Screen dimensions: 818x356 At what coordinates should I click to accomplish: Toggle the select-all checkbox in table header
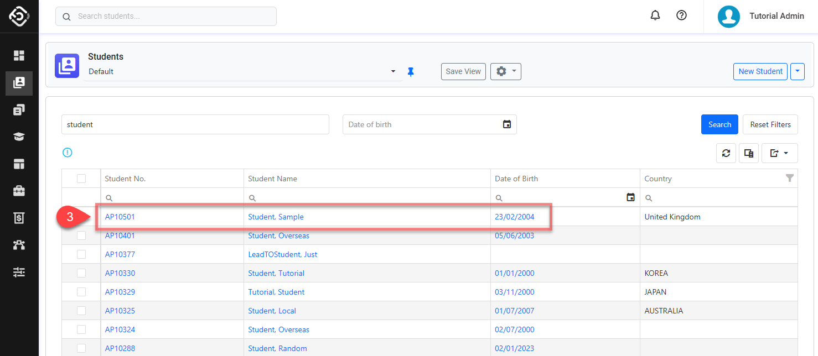click(x=81, y=179)
